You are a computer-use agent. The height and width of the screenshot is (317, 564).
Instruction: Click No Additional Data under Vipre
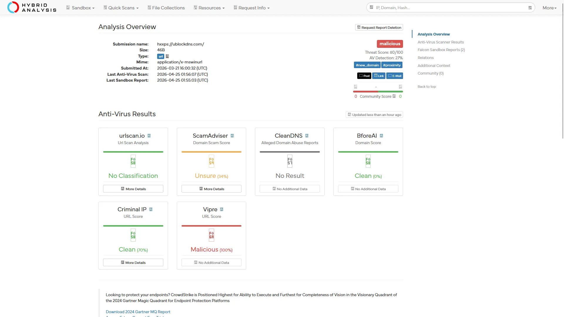pos(211,262)
